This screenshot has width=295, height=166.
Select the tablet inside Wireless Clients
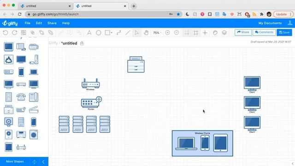[220, 143]
